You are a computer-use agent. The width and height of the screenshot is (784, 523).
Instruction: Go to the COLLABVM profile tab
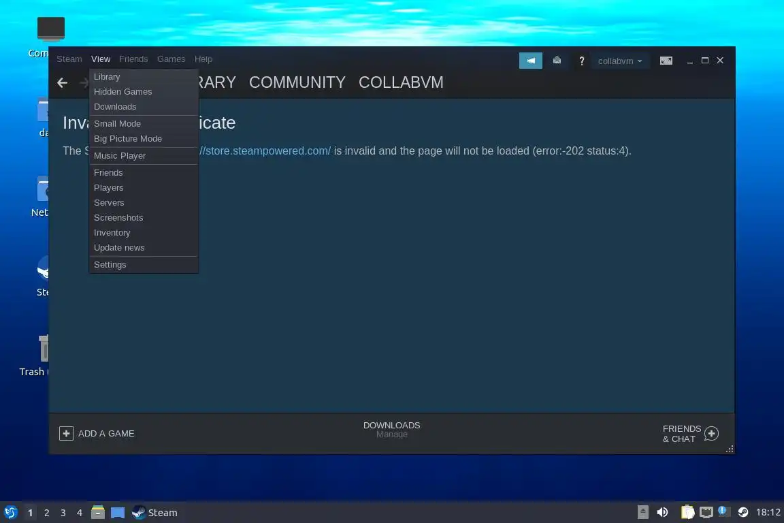(x=401, y=82)
